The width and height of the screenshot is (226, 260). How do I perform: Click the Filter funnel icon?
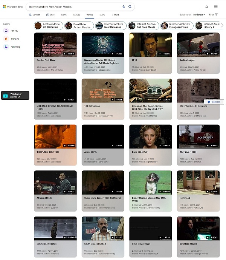216,15
